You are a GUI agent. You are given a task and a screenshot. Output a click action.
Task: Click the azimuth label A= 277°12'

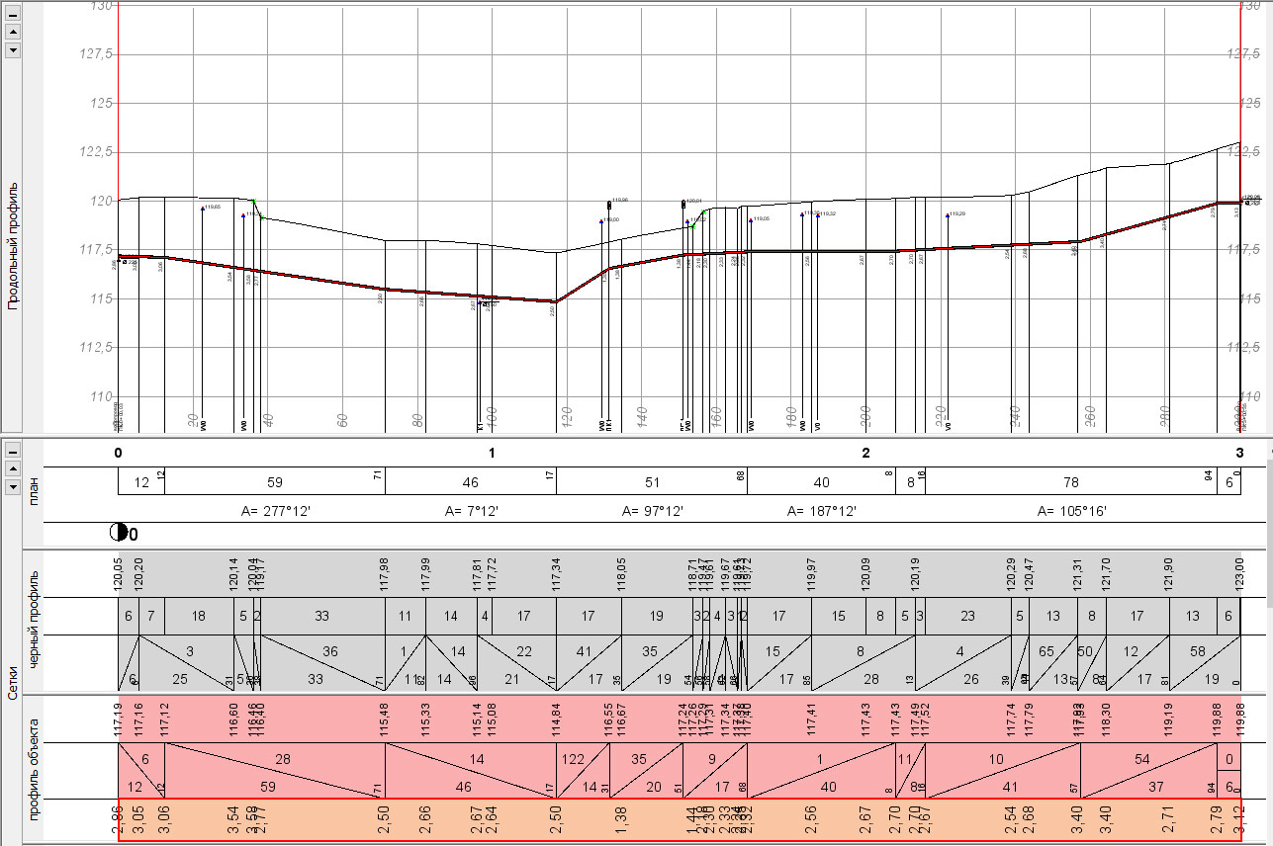coord(279,512)
